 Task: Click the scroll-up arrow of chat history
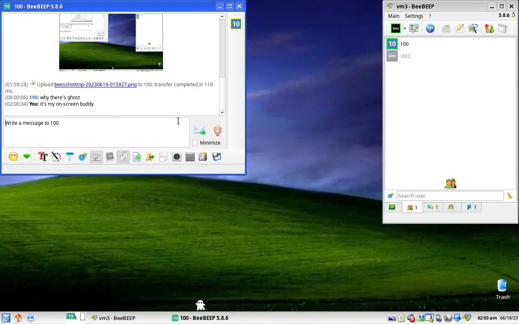pyautogui.click(x=222, y=17)
